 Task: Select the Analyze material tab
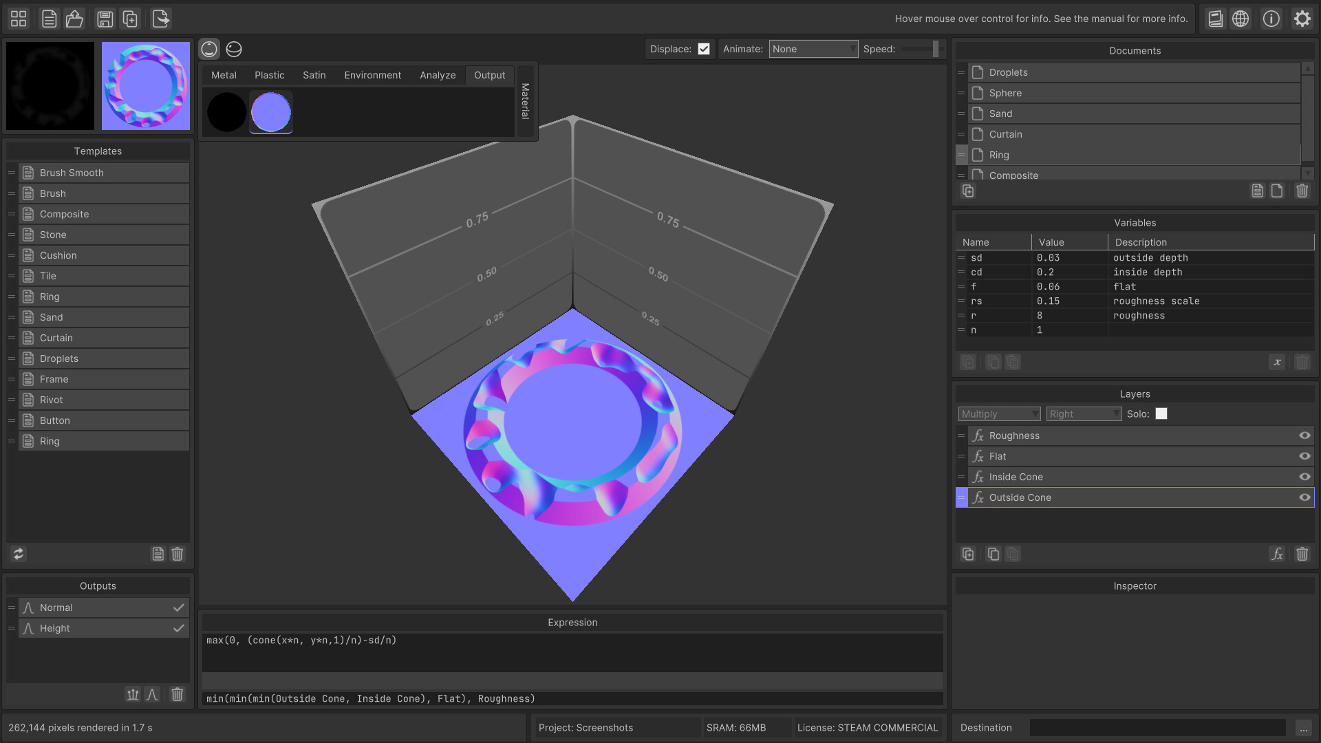click(x=438, y=75)
